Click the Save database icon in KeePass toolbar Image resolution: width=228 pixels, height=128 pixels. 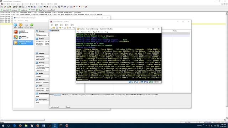point(57,28)
